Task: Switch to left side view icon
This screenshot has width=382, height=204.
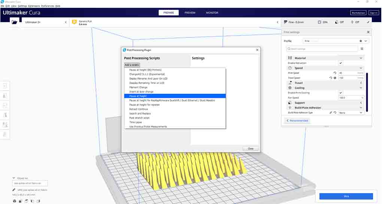Action: pos(32,201)
